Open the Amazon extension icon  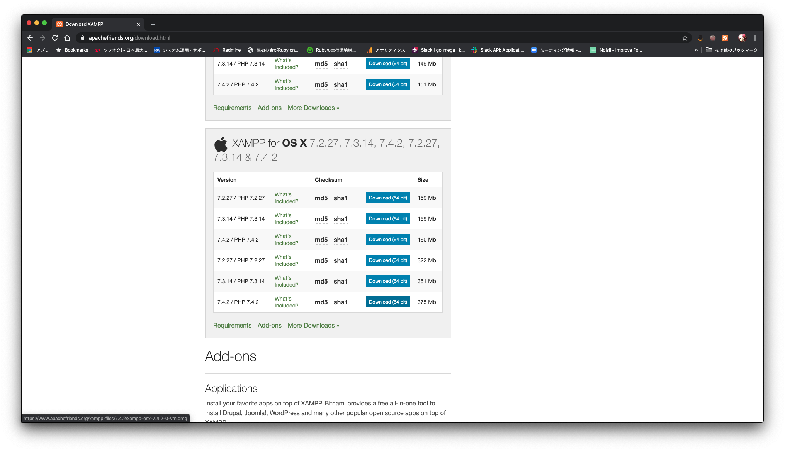click(700, 38)
